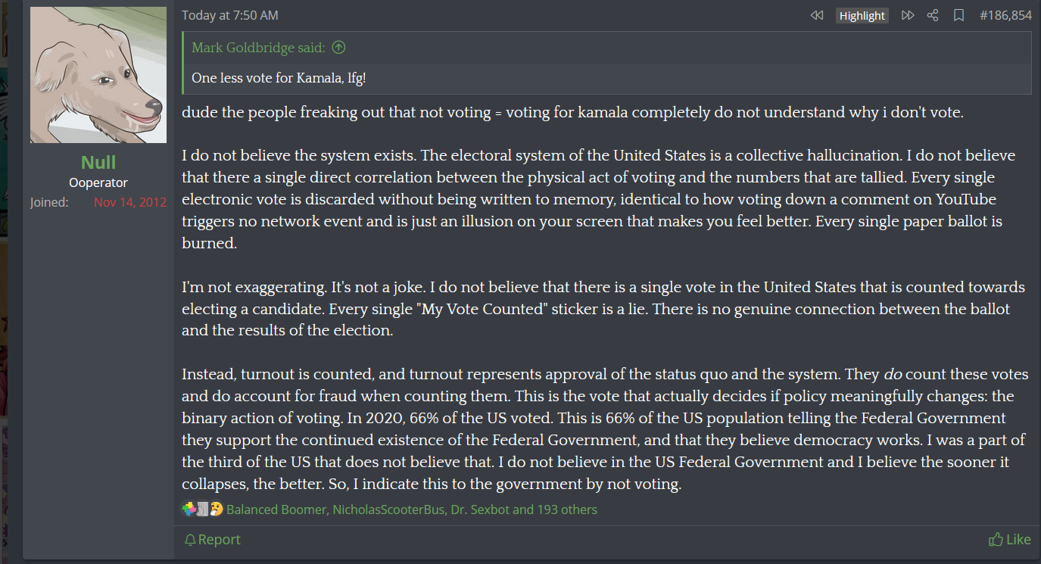Expand the quoted "One less vote" text
The width and height of the screenshot is (1041, 564).
pos(279,78)
